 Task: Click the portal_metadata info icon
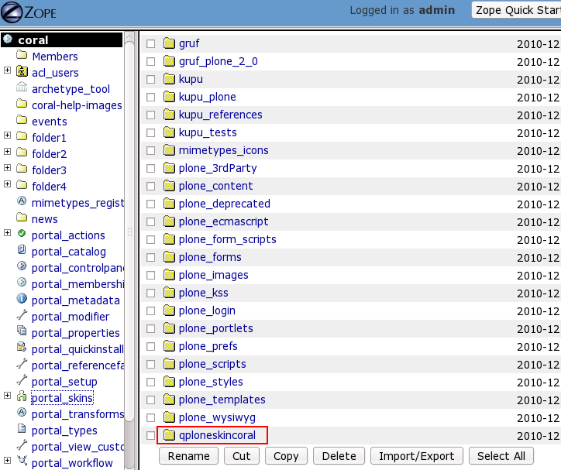pyautogui.click(x=22, y=298)
